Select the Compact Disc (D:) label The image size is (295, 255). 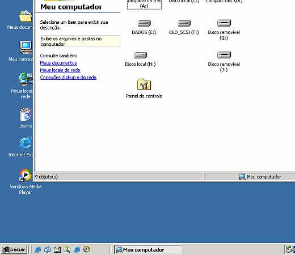224,1
